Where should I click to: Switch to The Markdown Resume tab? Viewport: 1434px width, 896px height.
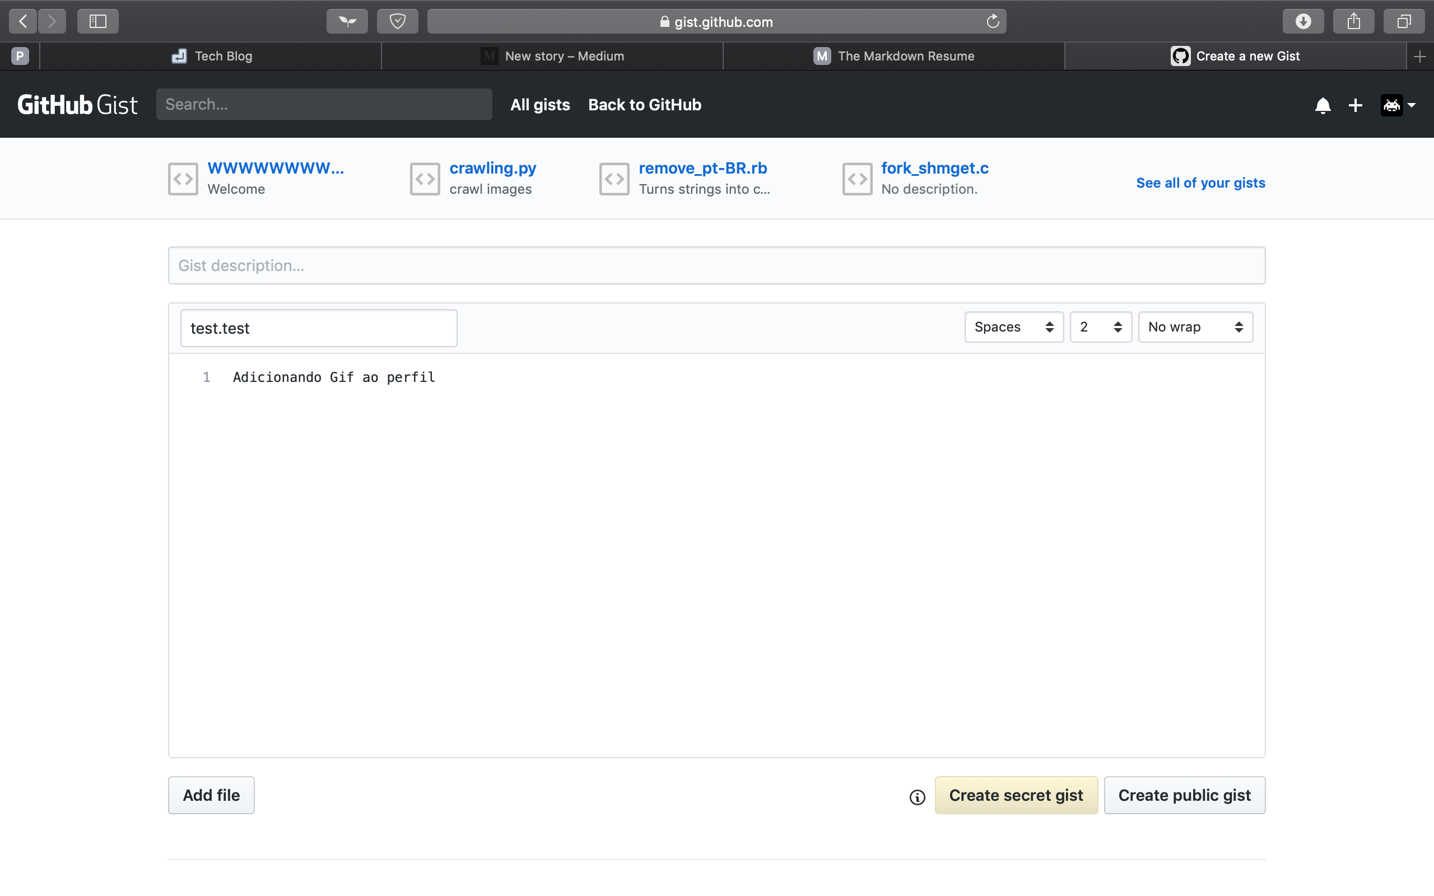click(893, 57)
